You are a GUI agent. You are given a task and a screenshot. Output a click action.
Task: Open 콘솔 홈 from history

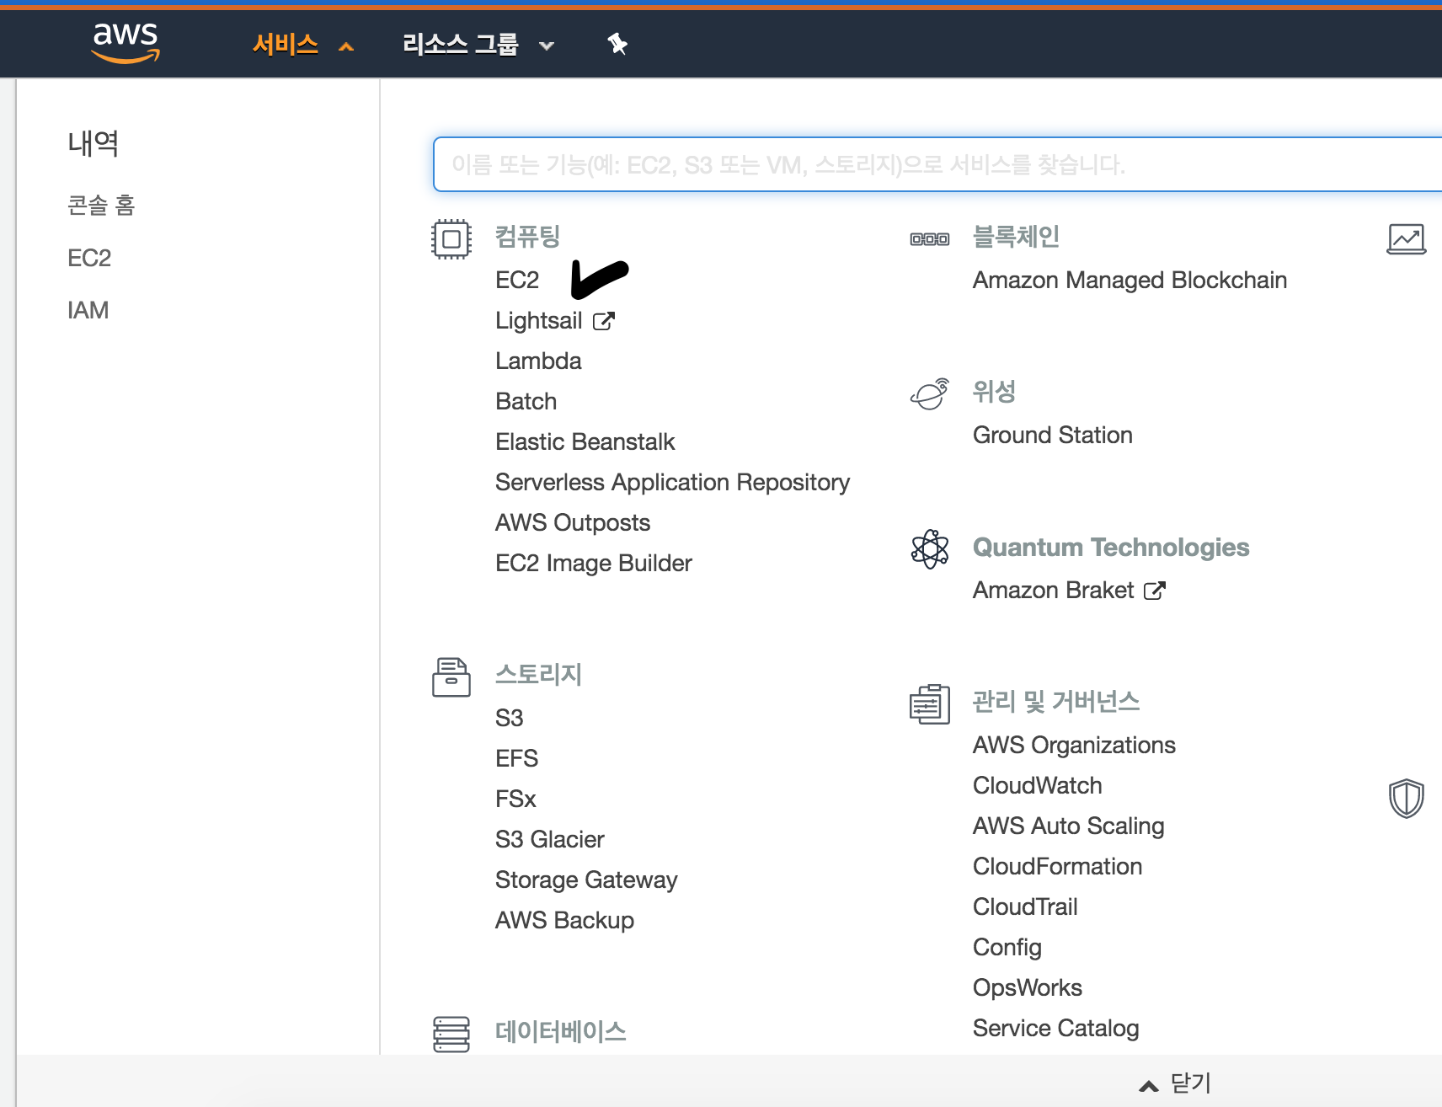[101, 205]
